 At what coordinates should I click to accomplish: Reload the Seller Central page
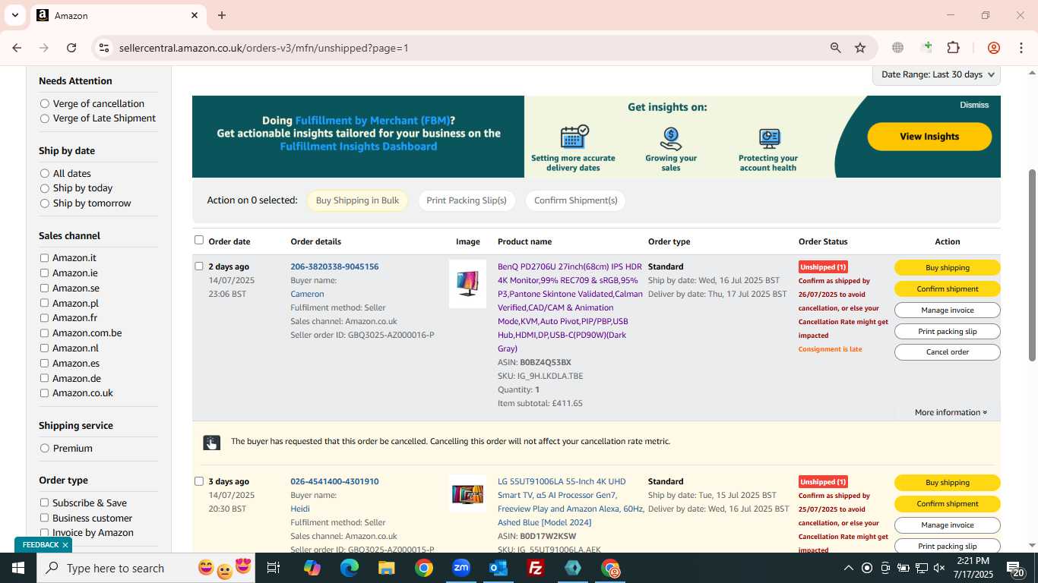tap(71, 48)
